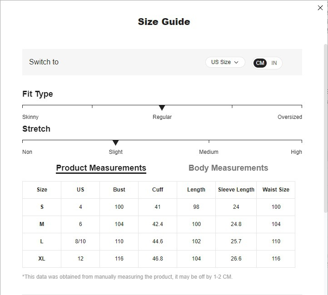Close the Size Guide dialog

(x=320, y=8)
